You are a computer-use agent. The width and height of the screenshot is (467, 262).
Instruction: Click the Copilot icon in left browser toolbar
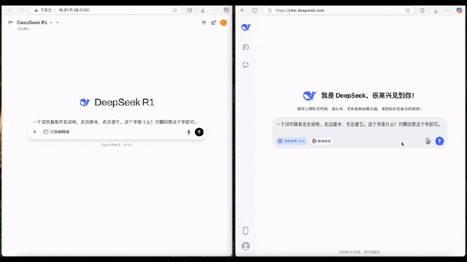click(x=226, y=10)
